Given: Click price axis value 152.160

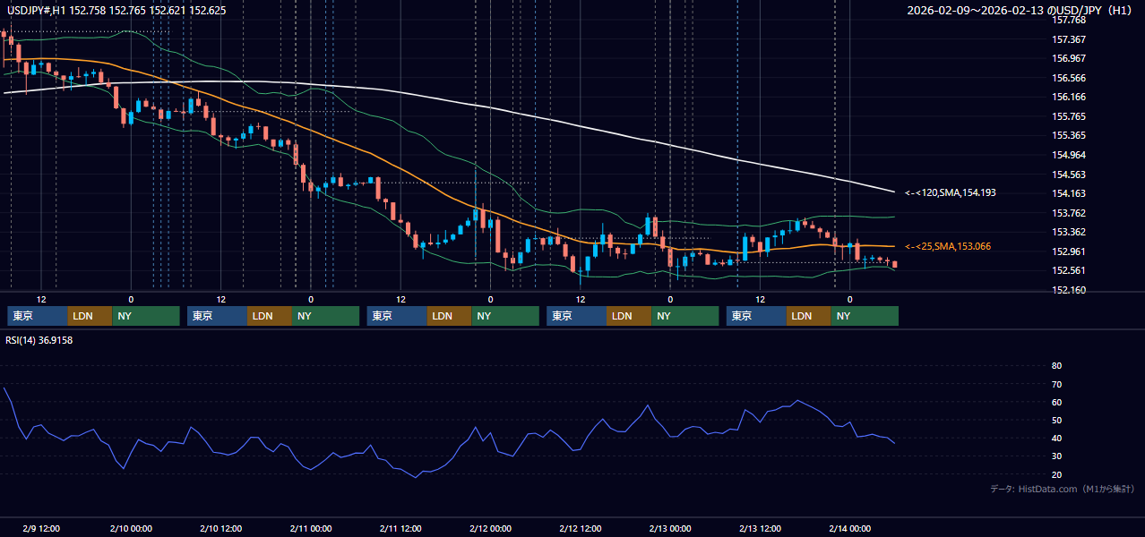Looking at the screenshot, I should [x=1069, y=290].
